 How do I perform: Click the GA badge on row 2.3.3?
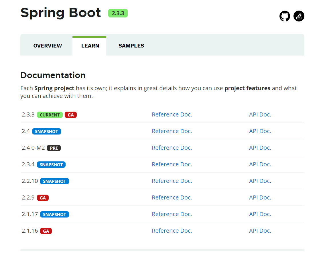point(71,115)
